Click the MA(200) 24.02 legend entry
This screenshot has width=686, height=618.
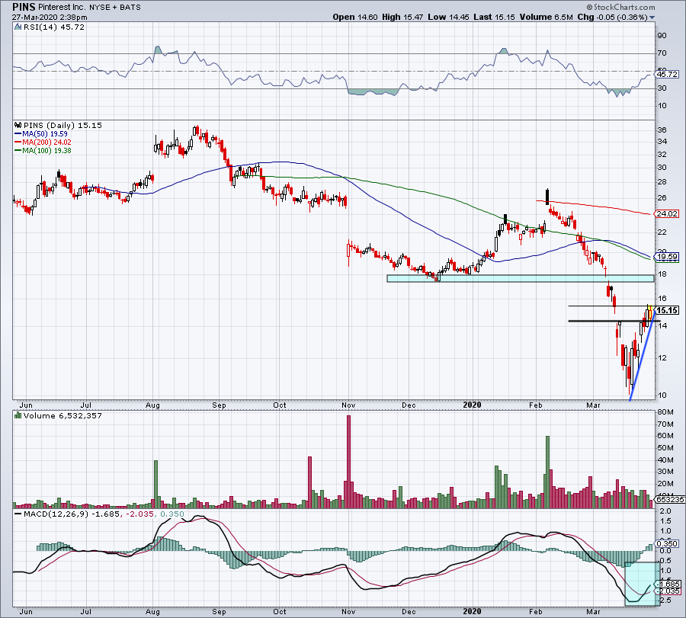pos(43,142)
